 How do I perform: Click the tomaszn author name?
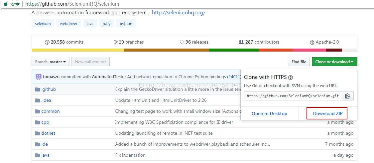[51, 77]
